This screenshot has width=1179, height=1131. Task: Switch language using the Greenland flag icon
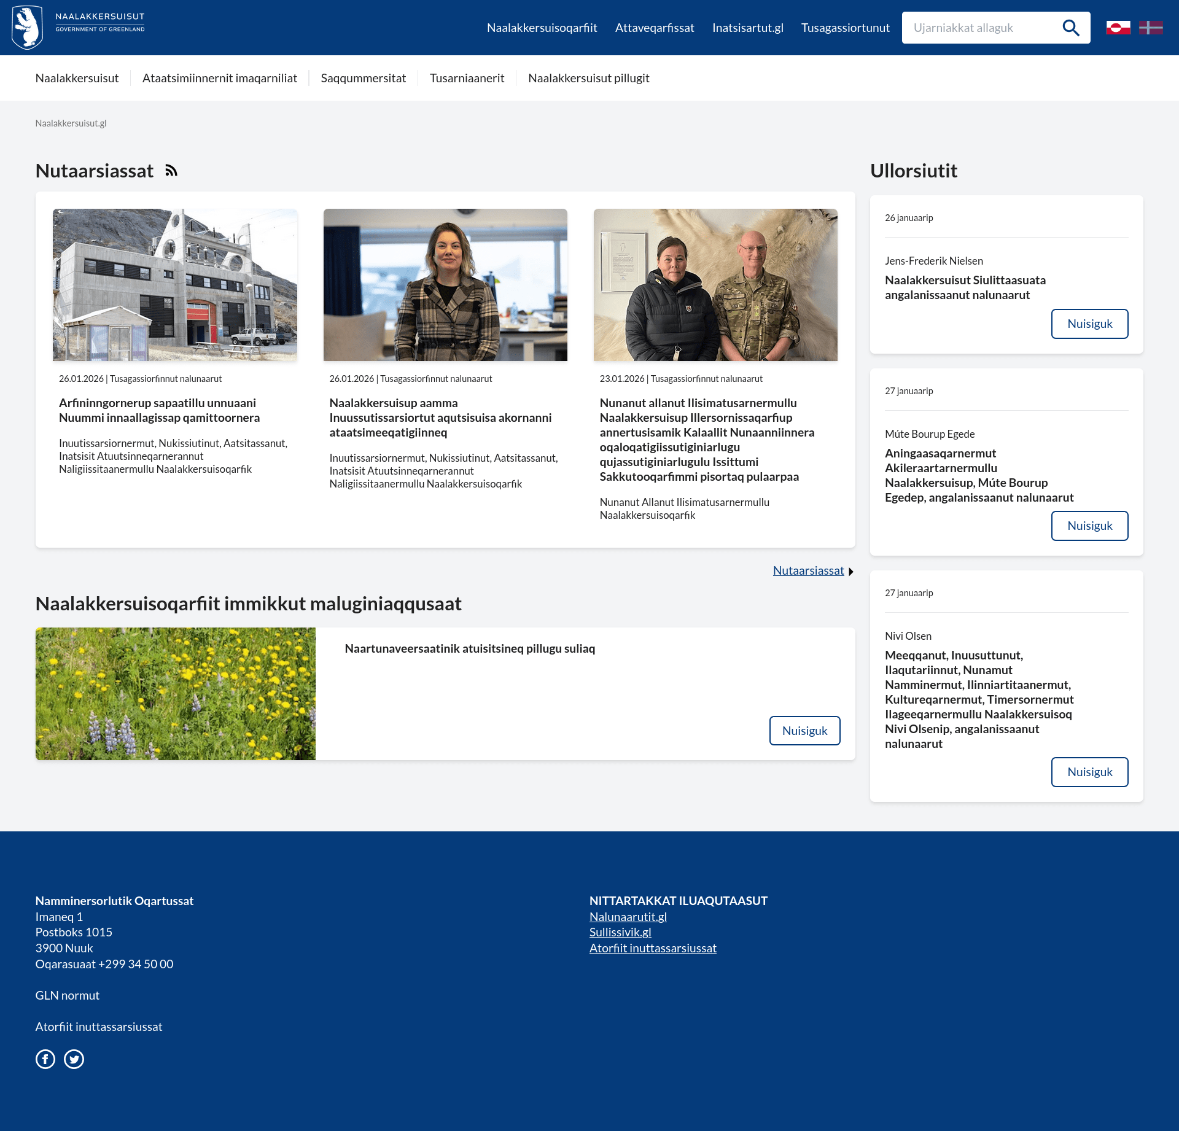1118,28
